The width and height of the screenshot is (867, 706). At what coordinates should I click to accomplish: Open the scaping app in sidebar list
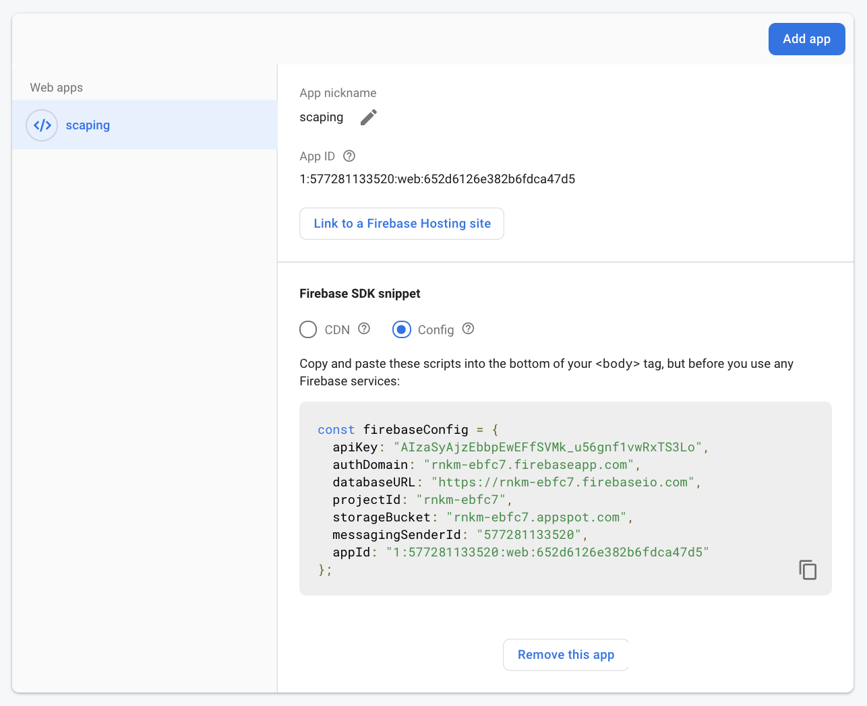pos(144,125)
